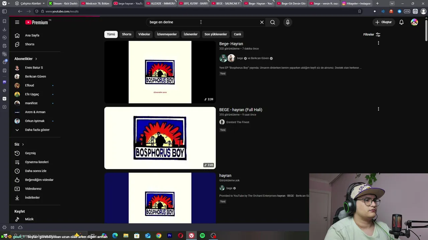Image resolution: width=428 pixels, height=240 pixels.
Task: Clear the search text with the X
Action: (262, 22)
